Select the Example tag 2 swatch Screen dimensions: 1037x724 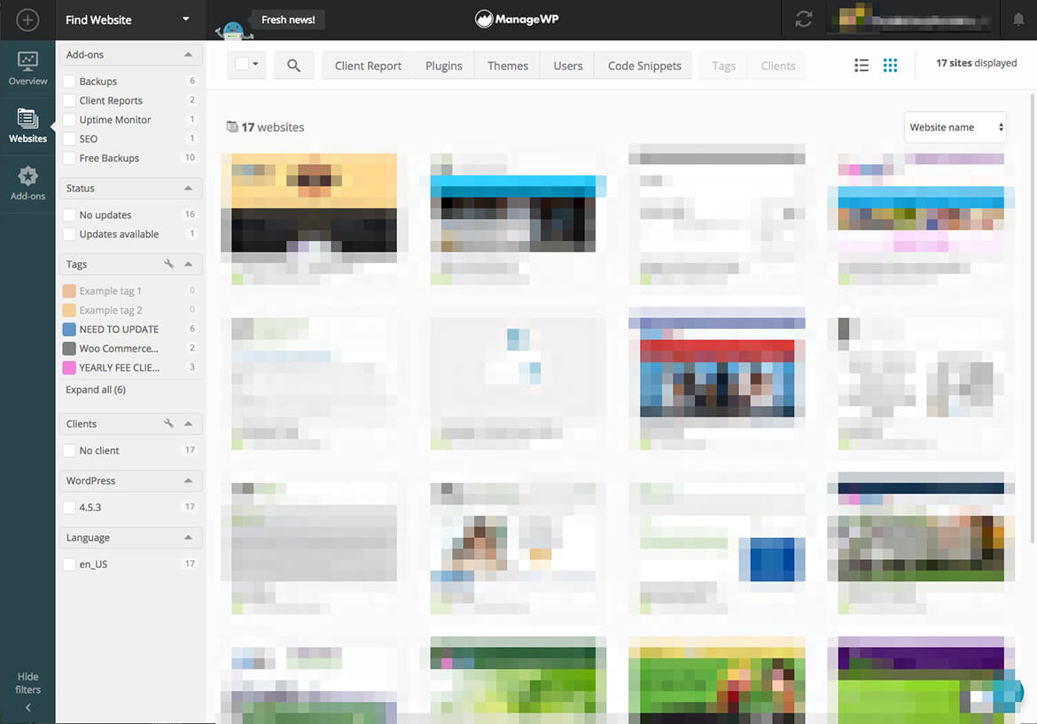click(x=69, y=310)
